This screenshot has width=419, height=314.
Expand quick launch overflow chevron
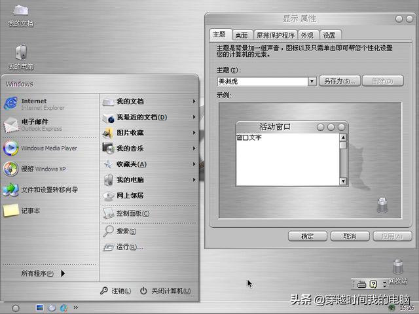(76, 307)
